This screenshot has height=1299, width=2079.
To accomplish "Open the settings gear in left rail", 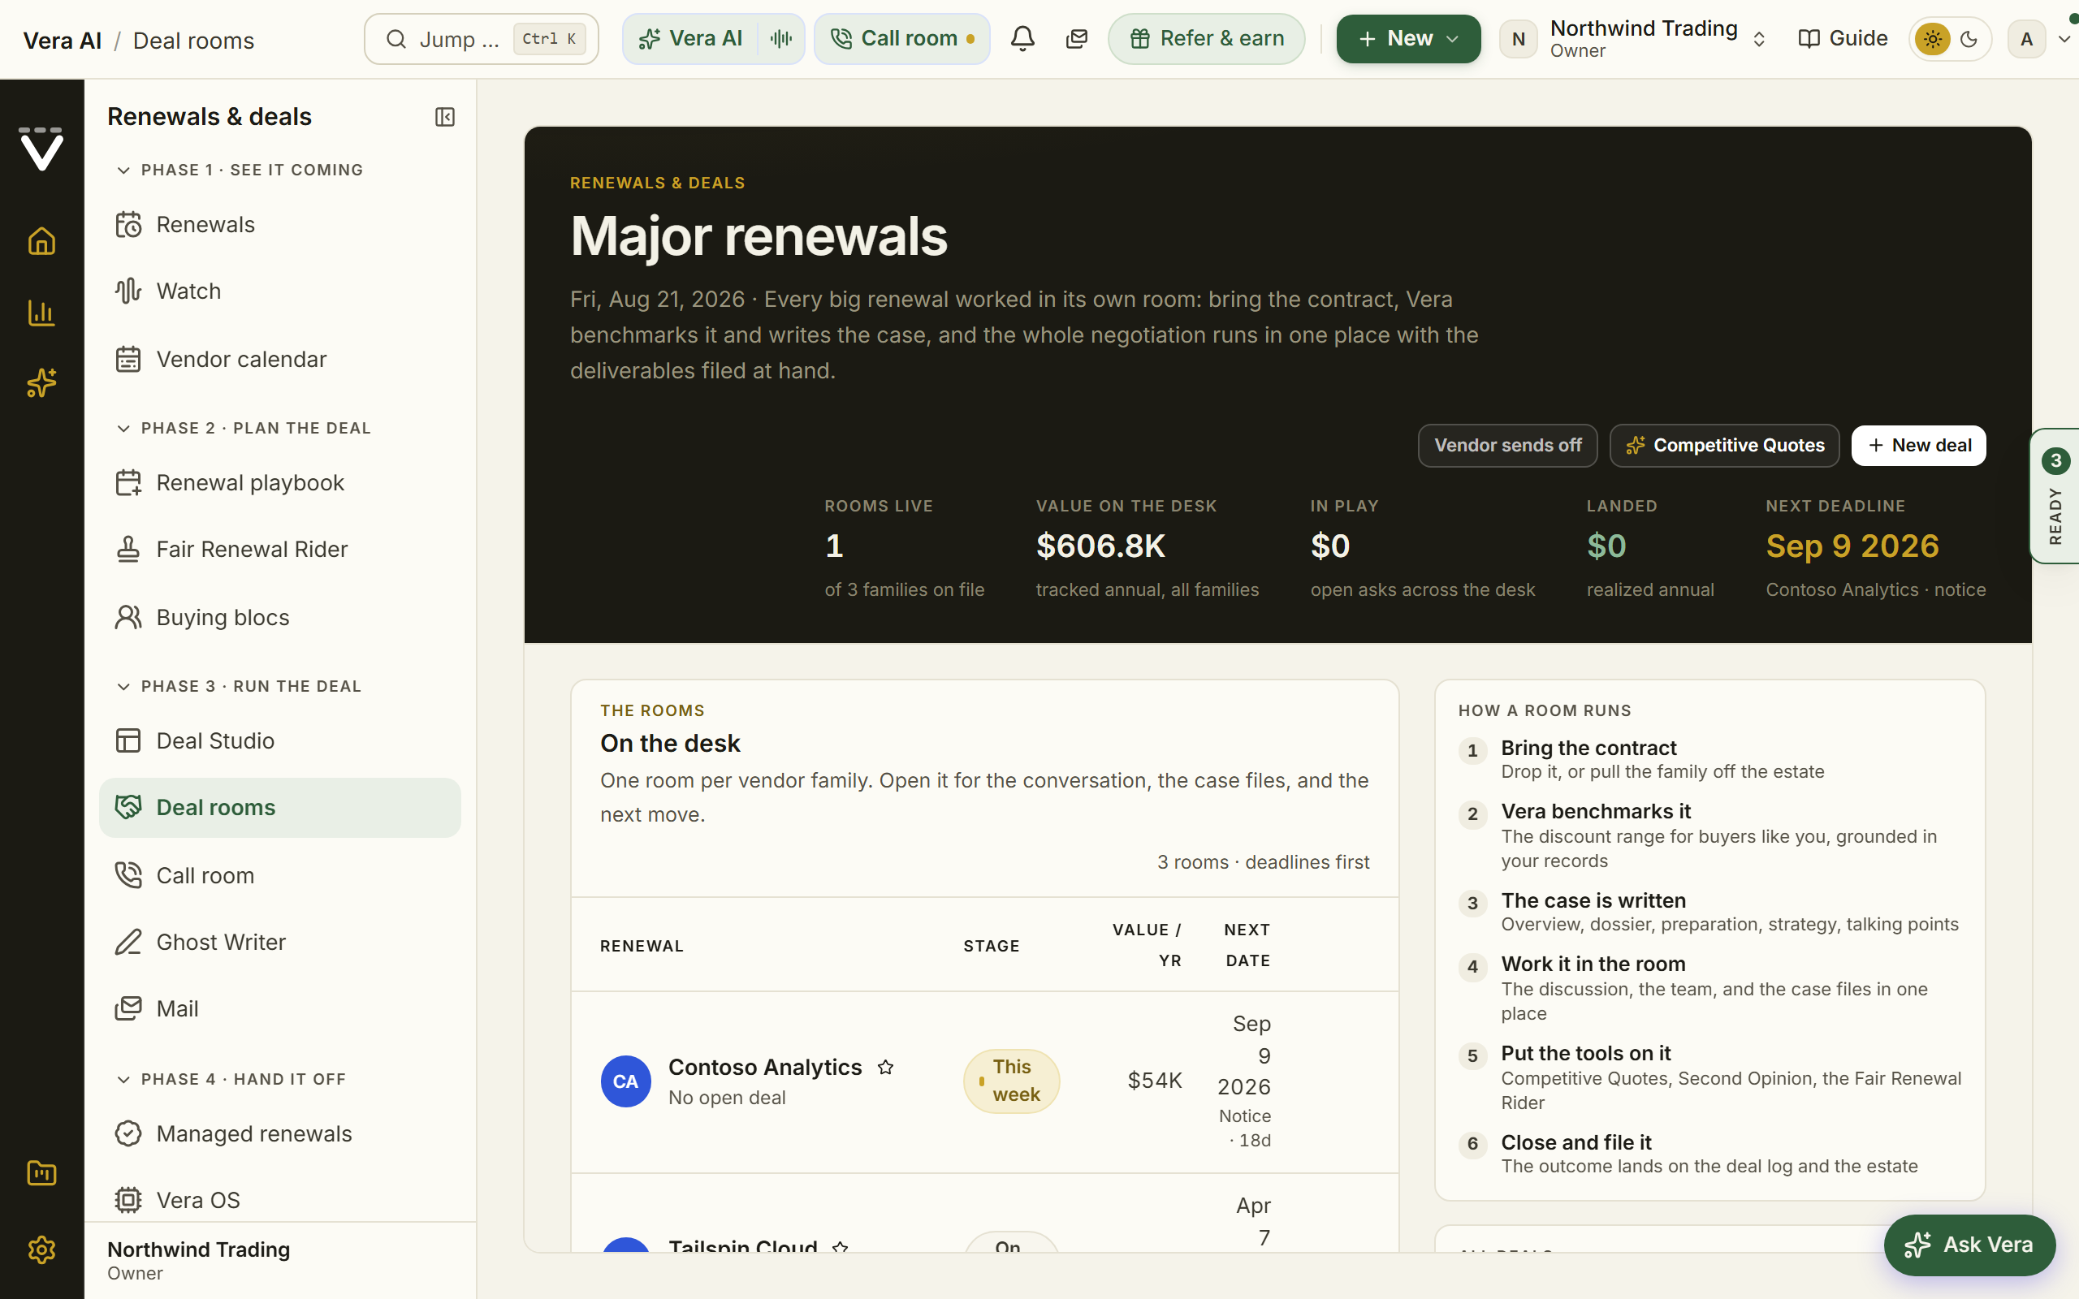I will [41, 1249].
